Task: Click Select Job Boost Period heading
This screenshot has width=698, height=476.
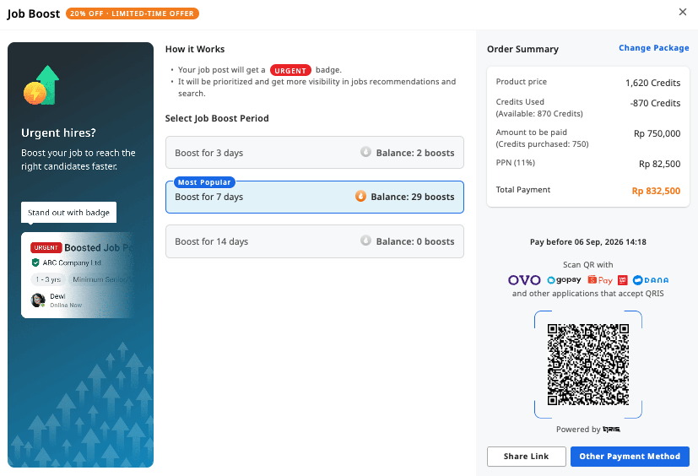Action: [x=217, y=118]
